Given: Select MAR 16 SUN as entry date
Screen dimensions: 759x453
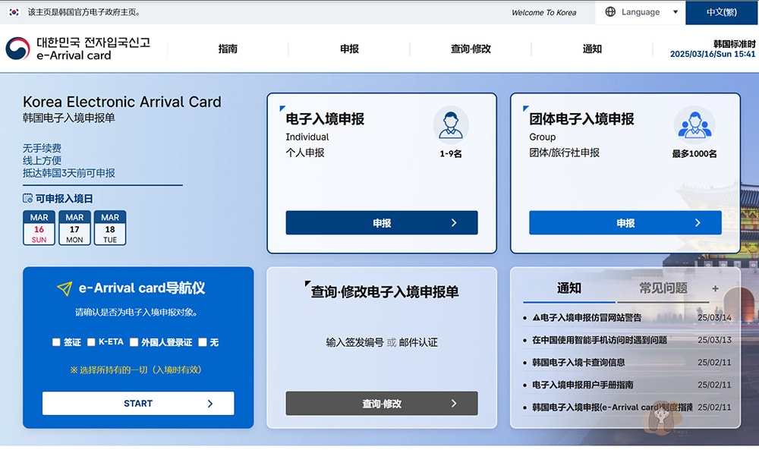Looking at the screenshot, I should [38, 228].
